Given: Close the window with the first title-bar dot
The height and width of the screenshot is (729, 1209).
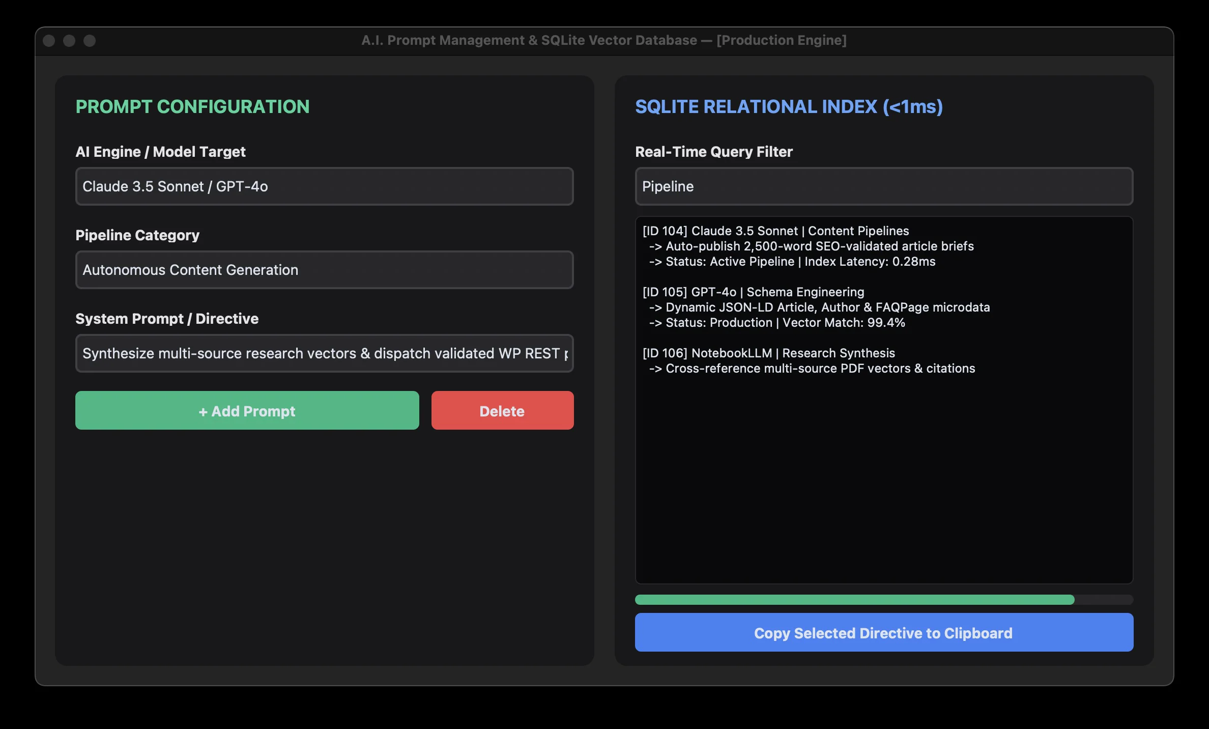Looking at the screenshot, I should tap(49, 41).
